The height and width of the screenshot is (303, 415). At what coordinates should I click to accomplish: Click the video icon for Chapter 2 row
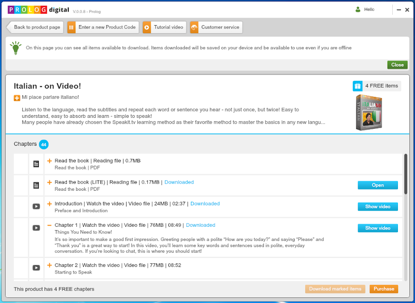click(36, 268)
